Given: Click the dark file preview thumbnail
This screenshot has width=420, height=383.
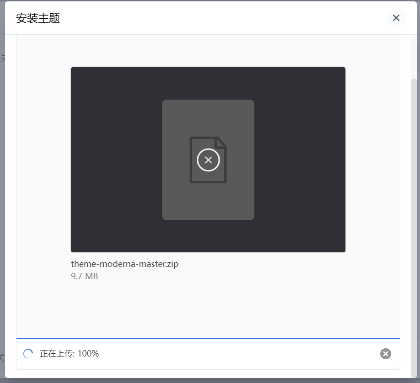Looking at the screenshot, I should [x=208, y=160].
